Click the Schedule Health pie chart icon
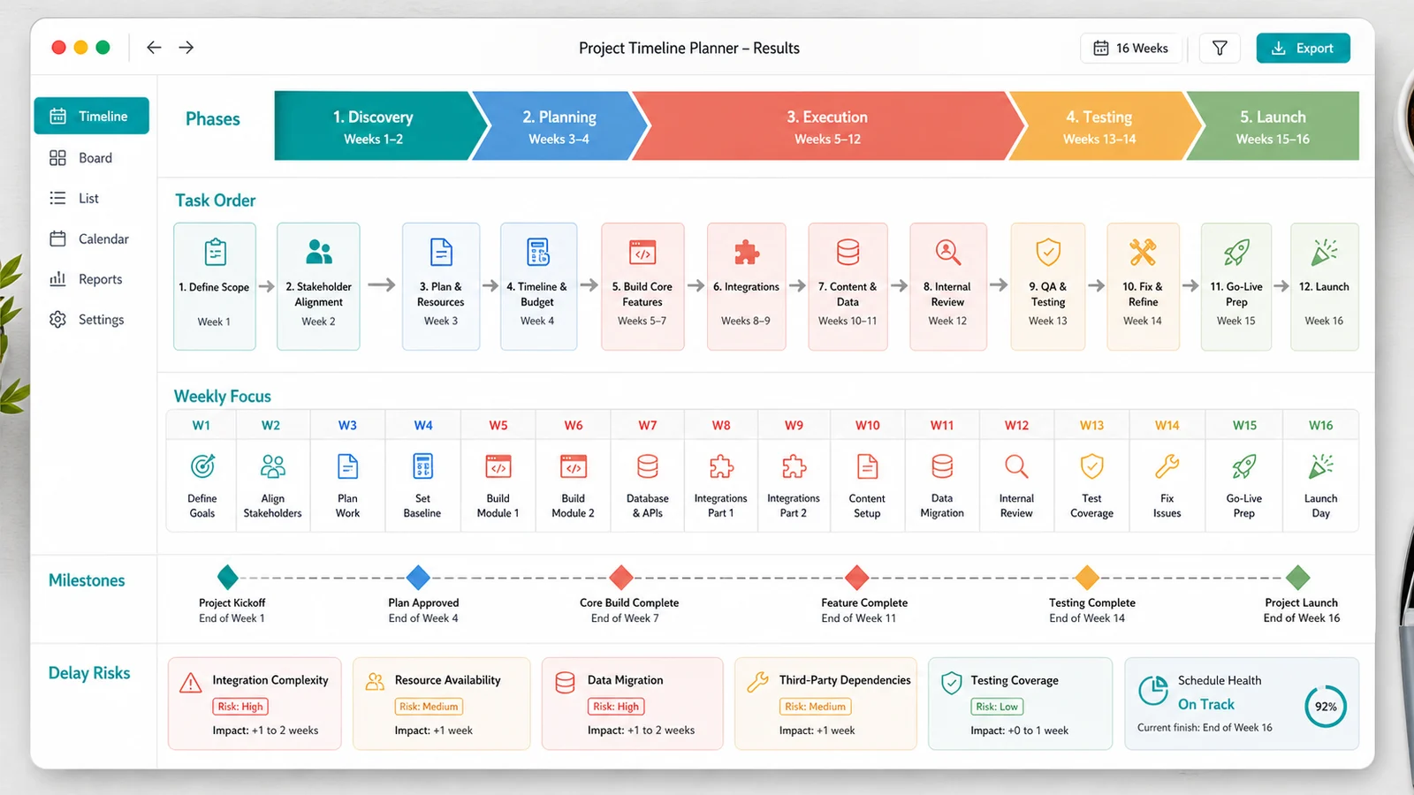 (x=1153, y=690)
